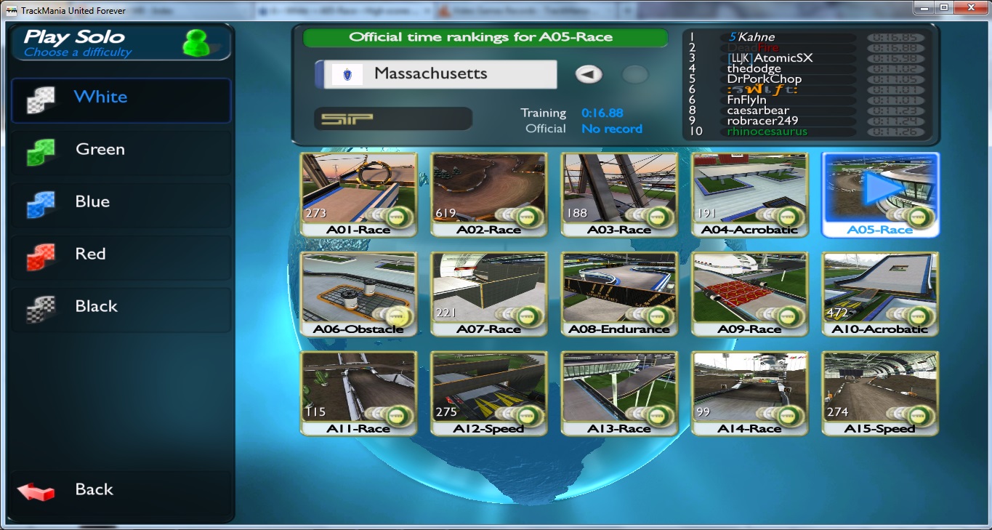Pick the A12-Speed track thumbnail

(x=488, y=393)
